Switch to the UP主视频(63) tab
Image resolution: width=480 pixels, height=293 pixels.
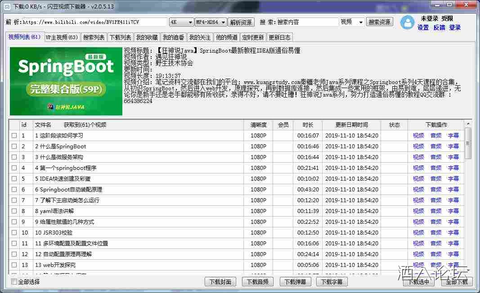(x=62, y=37)
